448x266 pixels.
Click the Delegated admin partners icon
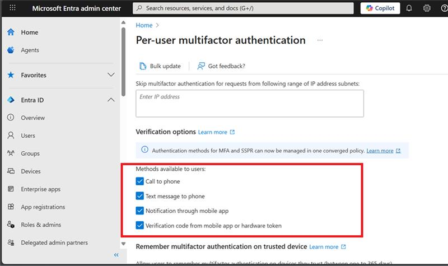tap(11, 242)
